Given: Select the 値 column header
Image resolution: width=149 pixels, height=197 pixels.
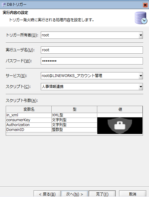Looking at the screenshot, I should point(120,109).
